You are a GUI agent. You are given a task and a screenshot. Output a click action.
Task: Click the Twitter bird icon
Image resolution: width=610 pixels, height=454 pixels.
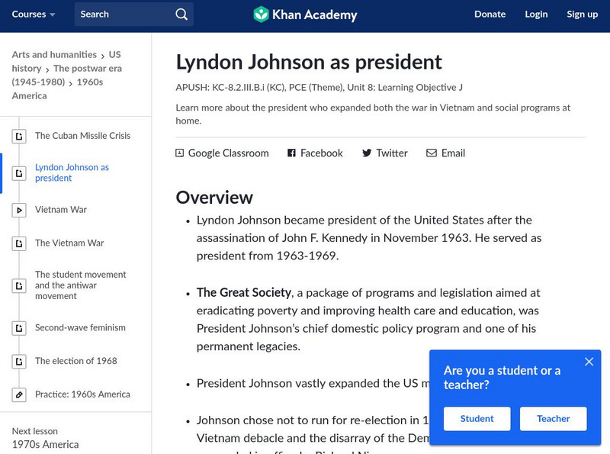[367, 153]
